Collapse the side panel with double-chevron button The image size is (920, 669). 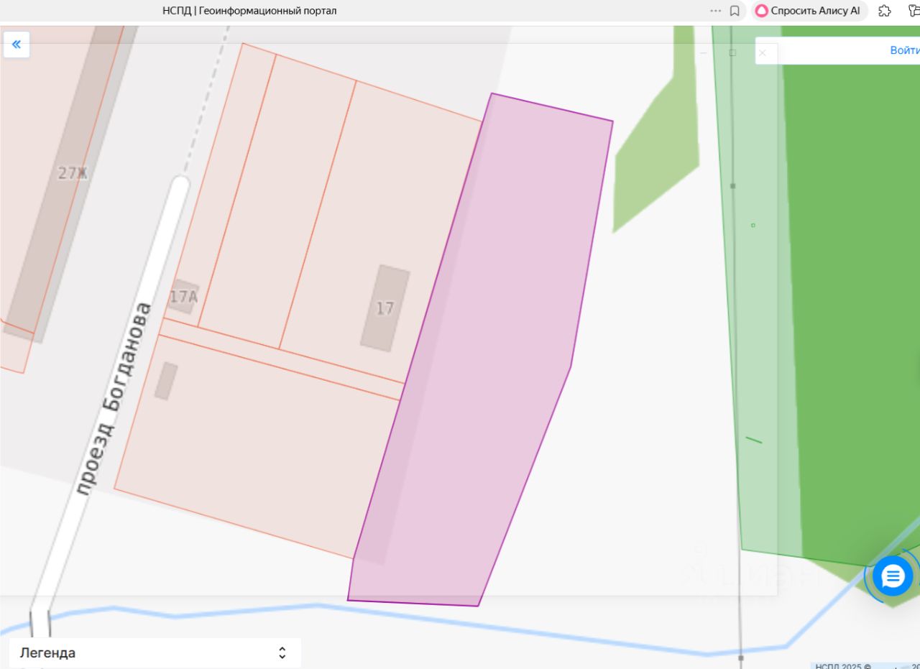point(17,45)
